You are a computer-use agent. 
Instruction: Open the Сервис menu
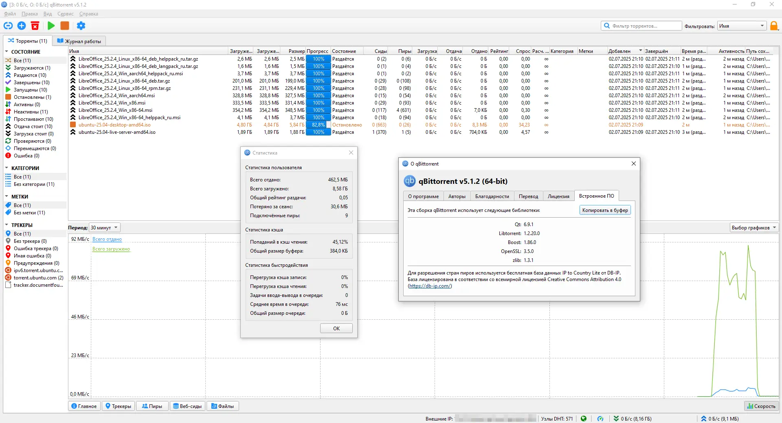click(66, 14)
